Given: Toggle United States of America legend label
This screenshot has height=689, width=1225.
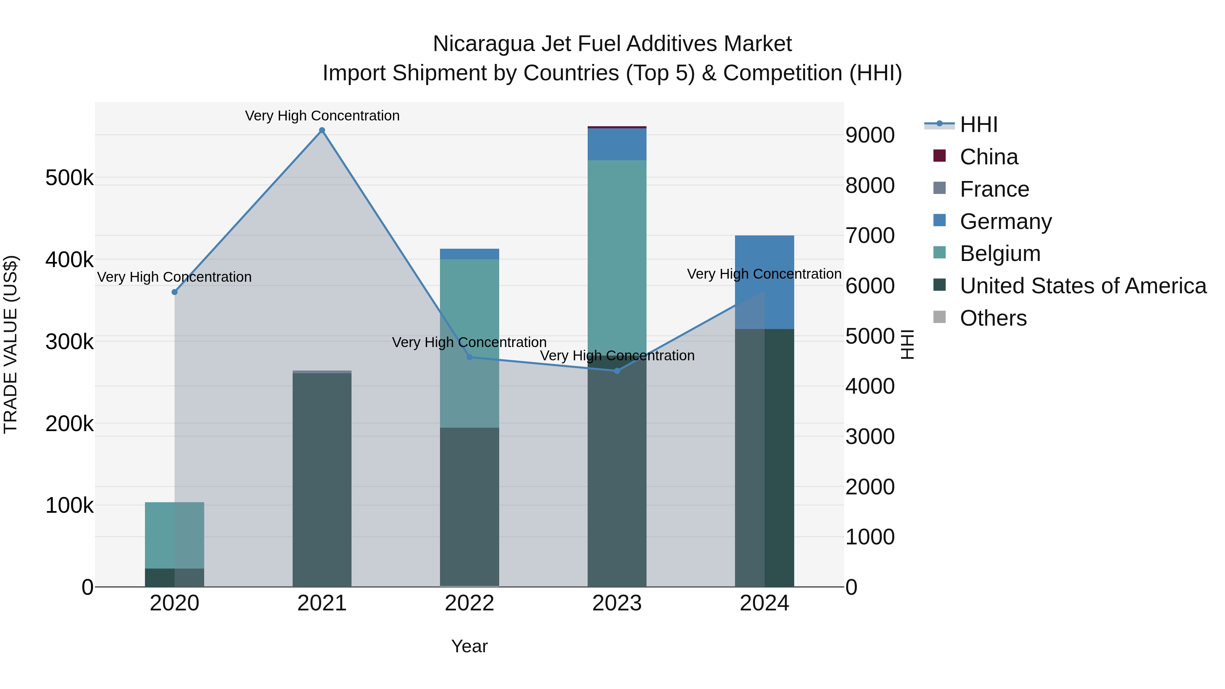Looking at the screenshot, I should [1083, 286].
